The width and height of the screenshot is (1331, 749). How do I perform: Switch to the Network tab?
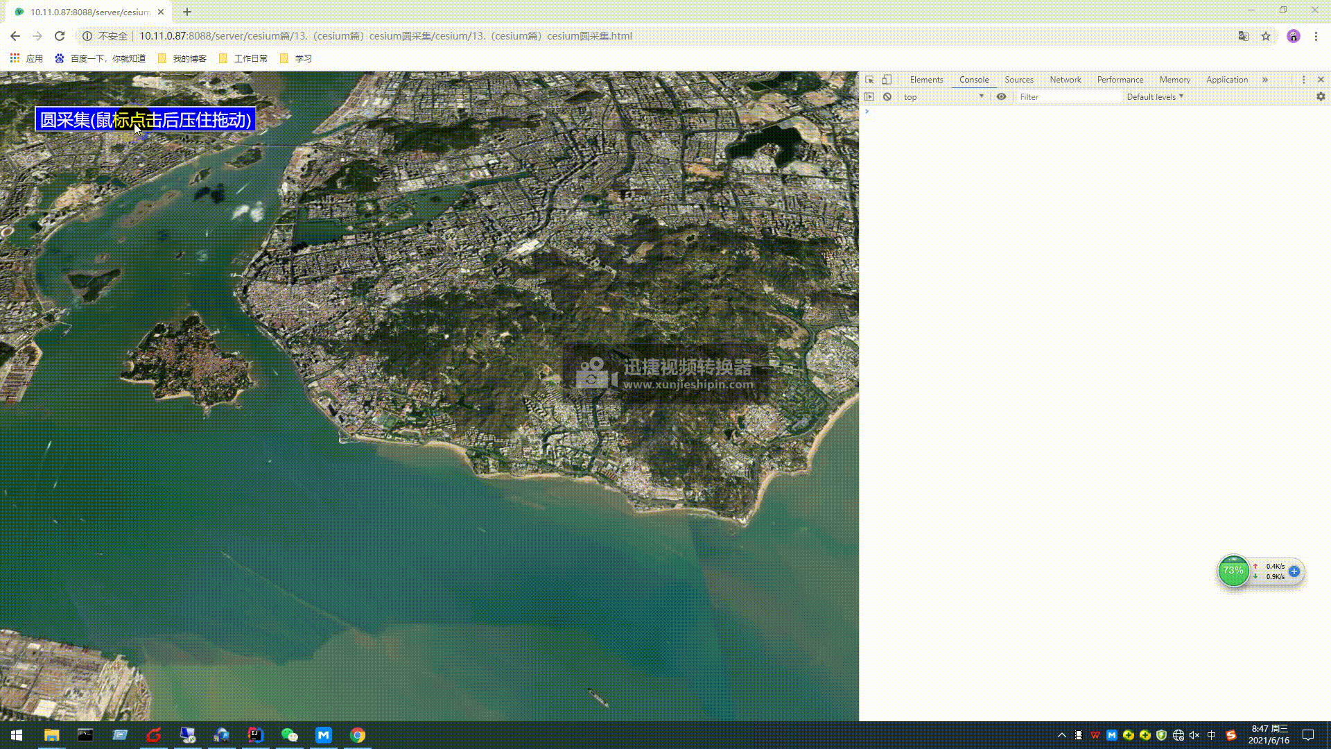coord(1065,80)
